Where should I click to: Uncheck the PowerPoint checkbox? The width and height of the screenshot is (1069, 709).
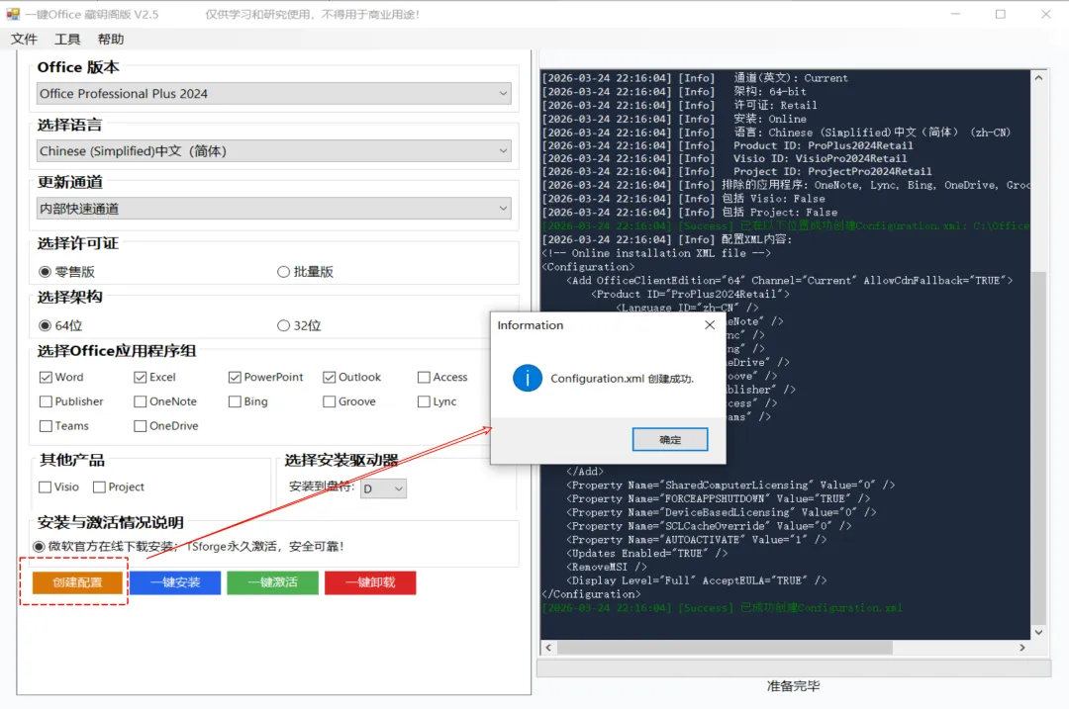235,378
